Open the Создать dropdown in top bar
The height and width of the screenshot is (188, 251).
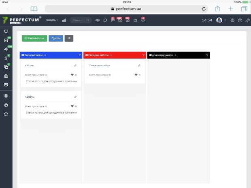[x=52, y=20]
